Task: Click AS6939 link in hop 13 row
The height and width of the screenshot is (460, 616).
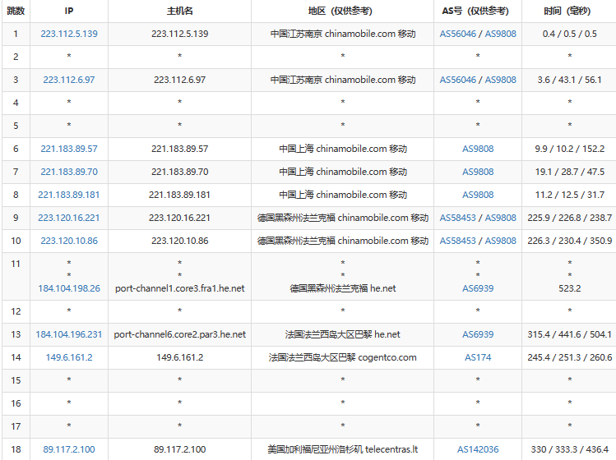Action: point(478,334)
